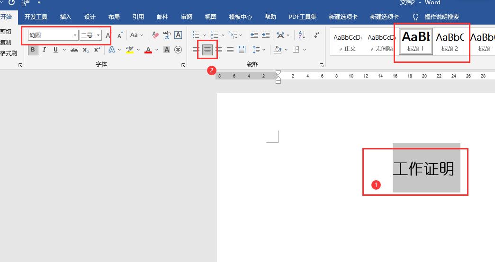This screenshot has width=495, height=262.
Task: Expand the Paragraph dialog launcher
Action: point(321,65)
